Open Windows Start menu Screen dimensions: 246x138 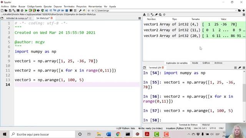click(5, 134)
